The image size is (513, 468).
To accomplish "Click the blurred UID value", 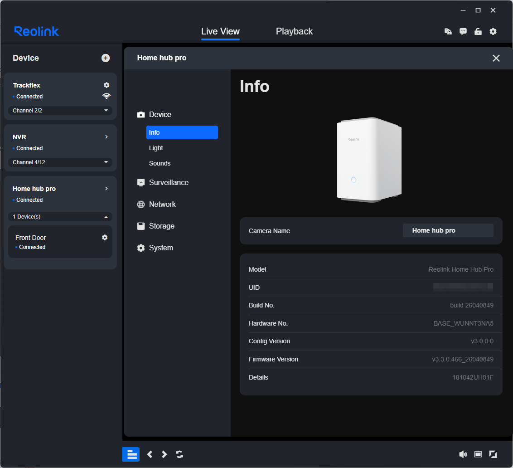I will pos(463,287).
